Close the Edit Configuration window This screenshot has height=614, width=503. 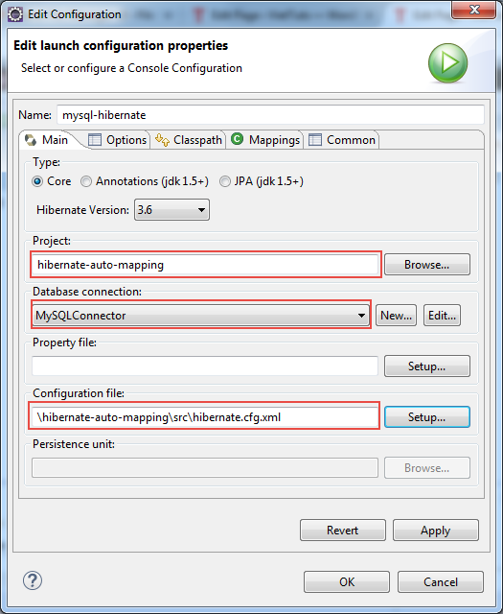474,10
